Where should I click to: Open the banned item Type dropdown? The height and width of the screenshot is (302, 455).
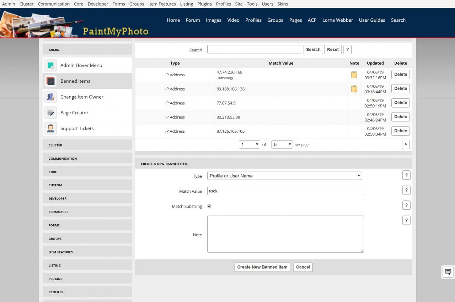(285, 176)
